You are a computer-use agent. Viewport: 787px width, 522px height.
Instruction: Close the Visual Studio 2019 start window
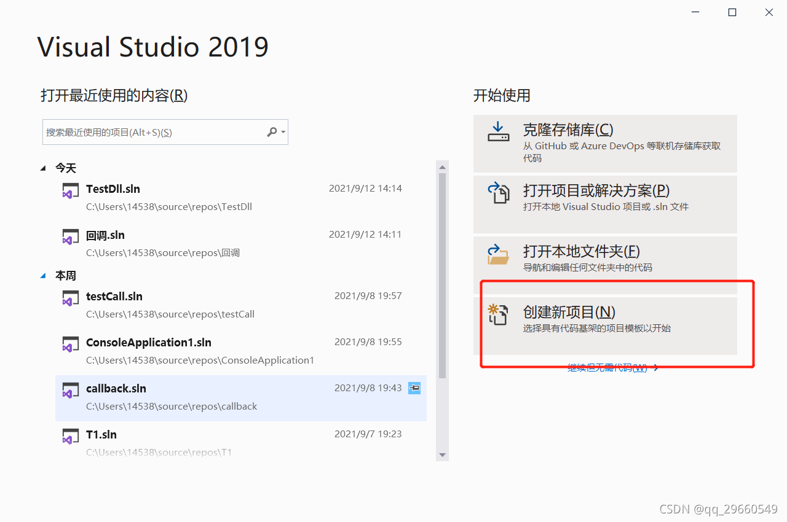pyautogui.click(x=769, y=12)
